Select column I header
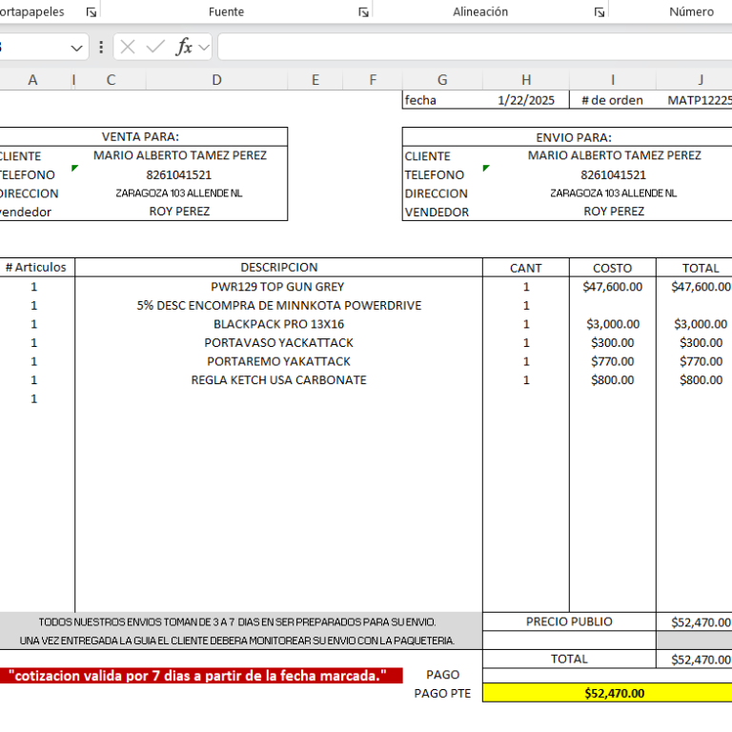 point(613,80)
